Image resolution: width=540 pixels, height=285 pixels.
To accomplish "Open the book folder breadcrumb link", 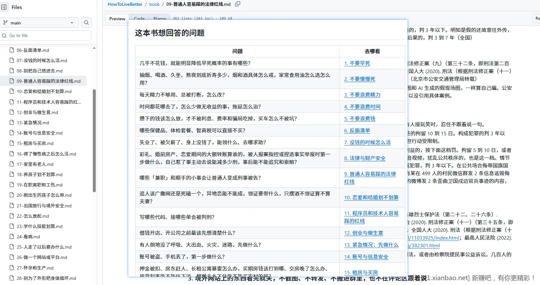I will click(154, 4).
